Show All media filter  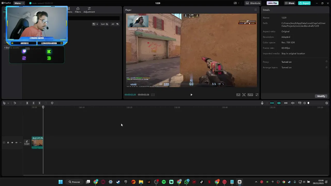click(x=113, y=24)
